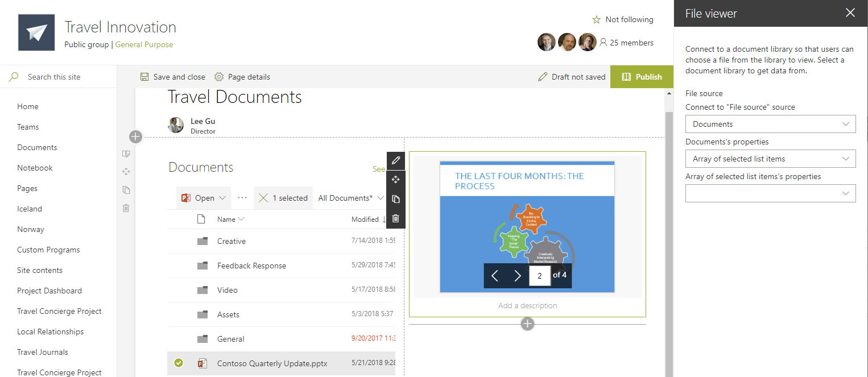868x377 pixels.
Task: Delete the File viewer web part with trash icon
Action: pyautogui.click(x=395, y=218)
